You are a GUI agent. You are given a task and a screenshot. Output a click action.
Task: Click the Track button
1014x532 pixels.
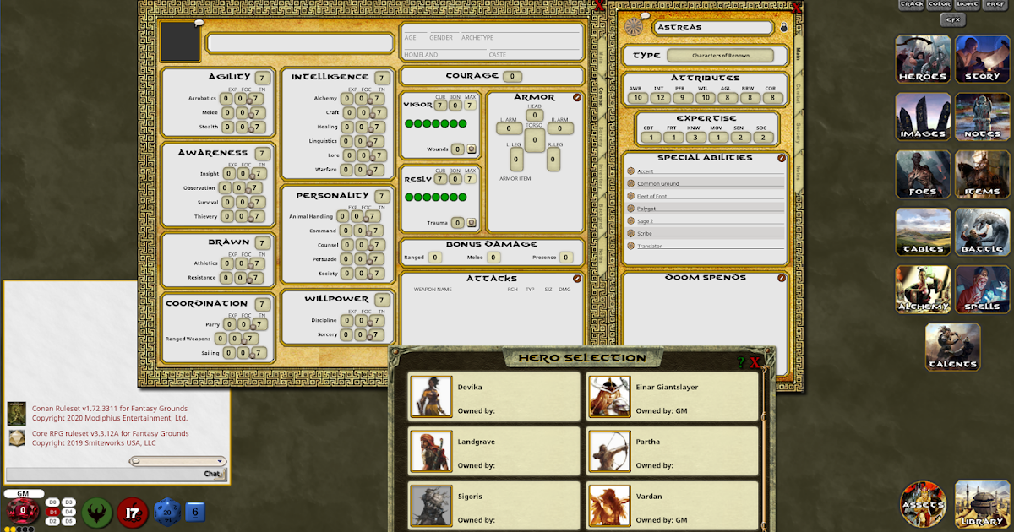point(912,3)
